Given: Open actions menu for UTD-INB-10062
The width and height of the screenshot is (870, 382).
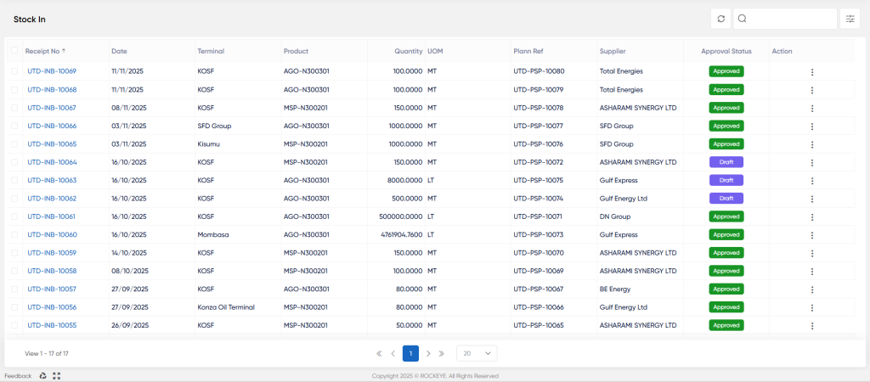Looking at the screenshot, I should coord(811,199).
